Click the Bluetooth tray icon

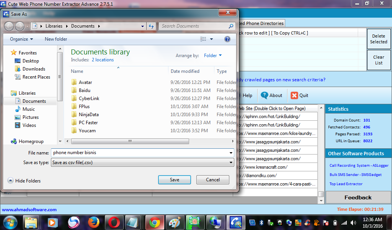pyautogui.click(x=261, y=222)
